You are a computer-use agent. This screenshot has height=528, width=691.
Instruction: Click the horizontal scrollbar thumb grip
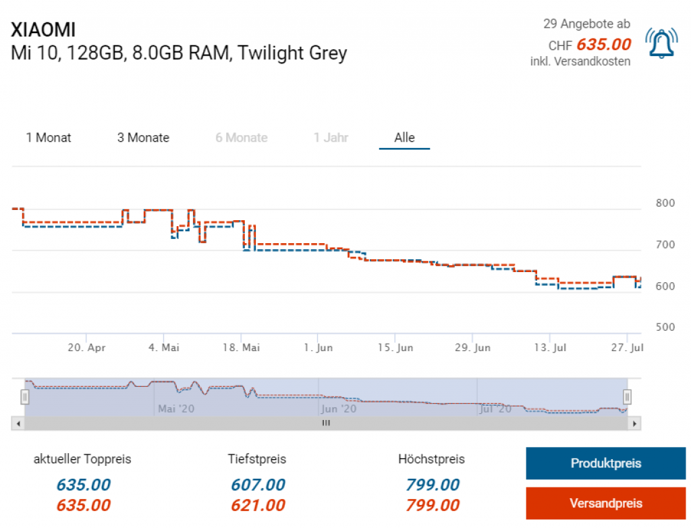click(x=326, y=423)
